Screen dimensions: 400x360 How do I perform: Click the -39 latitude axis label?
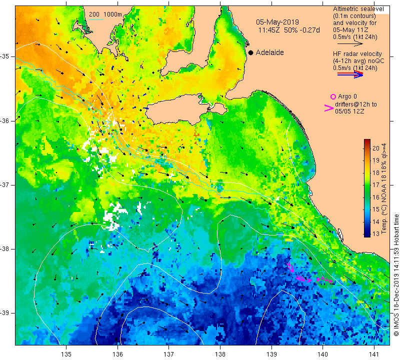click(x=5, y=313)
